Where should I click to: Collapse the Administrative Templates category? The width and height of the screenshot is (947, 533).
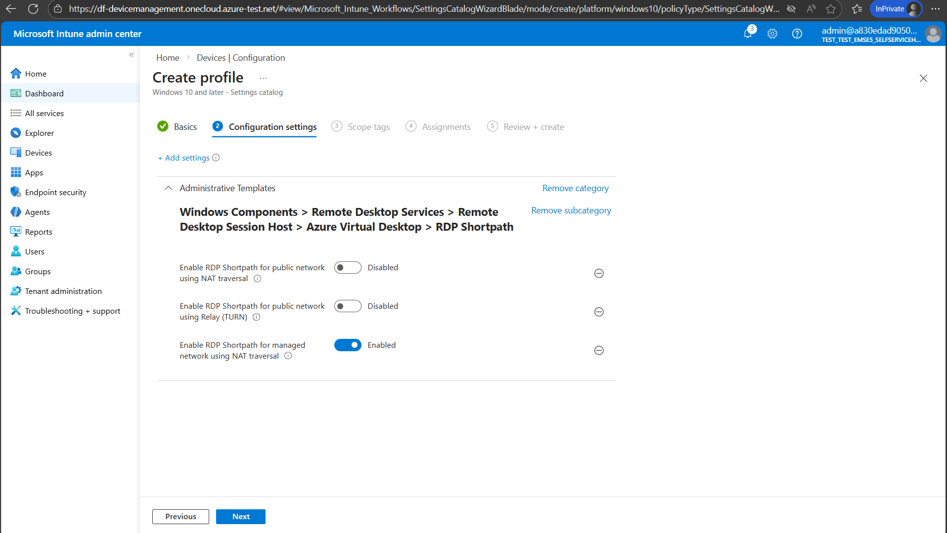coord(168,188)
